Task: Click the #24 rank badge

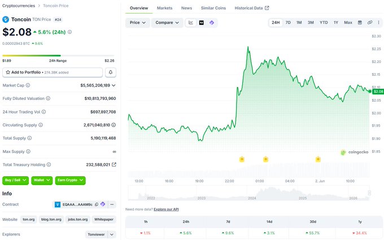Action: (58, 20)
